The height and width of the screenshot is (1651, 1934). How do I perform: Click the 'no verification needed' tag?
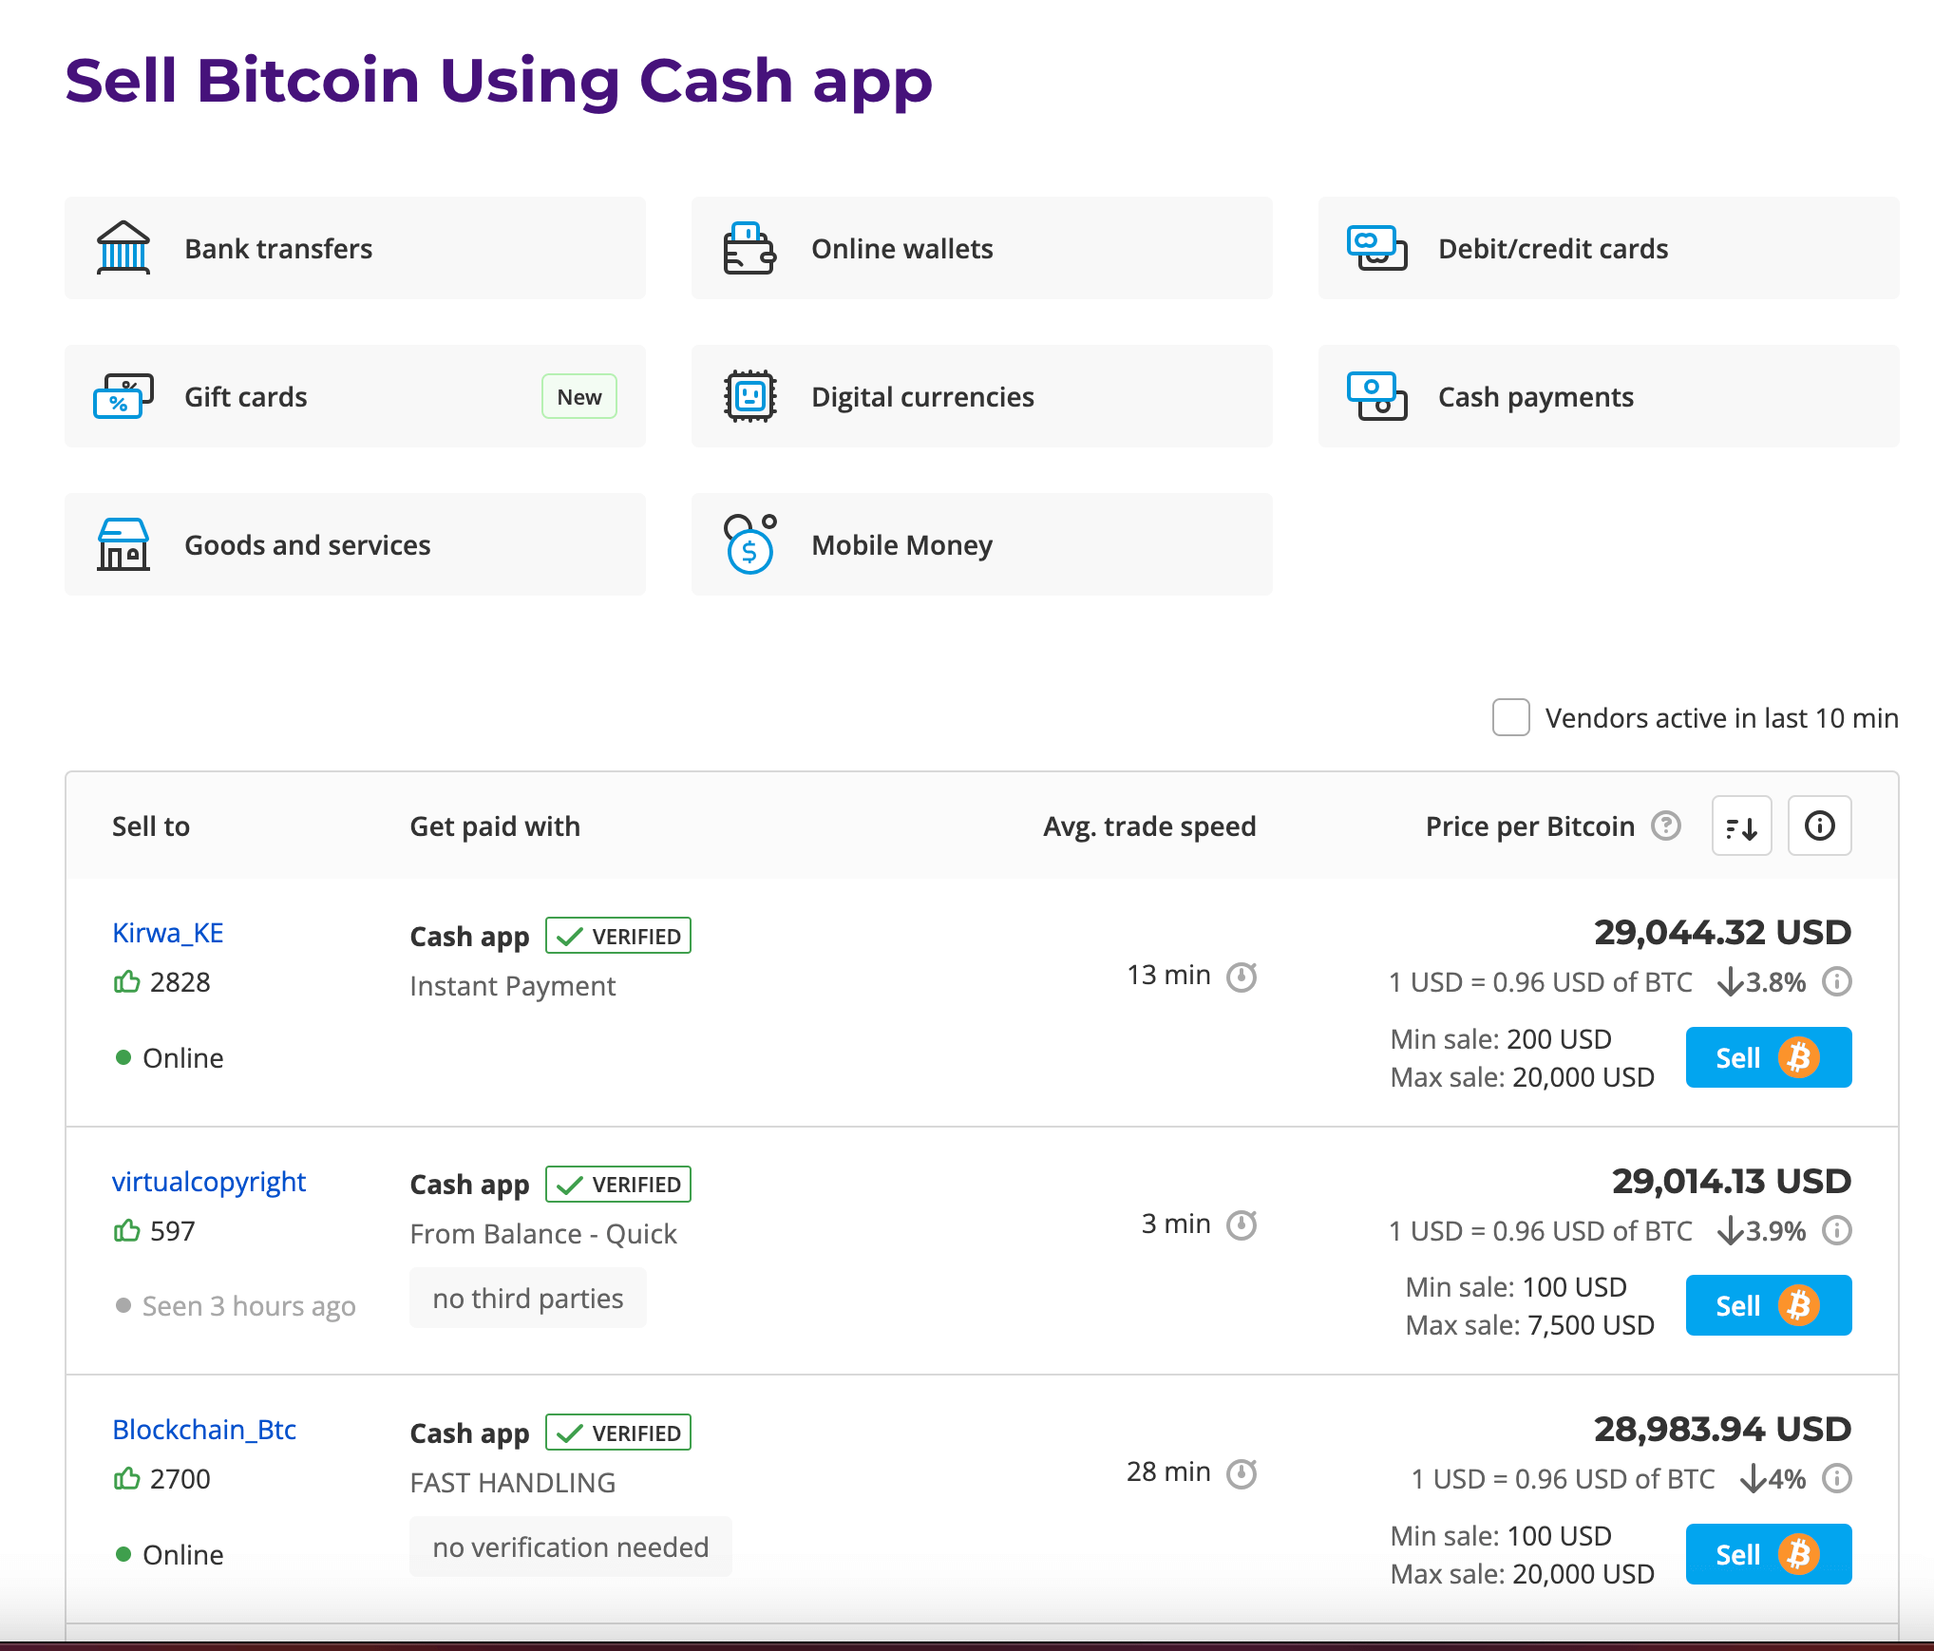coord(571,1547)
